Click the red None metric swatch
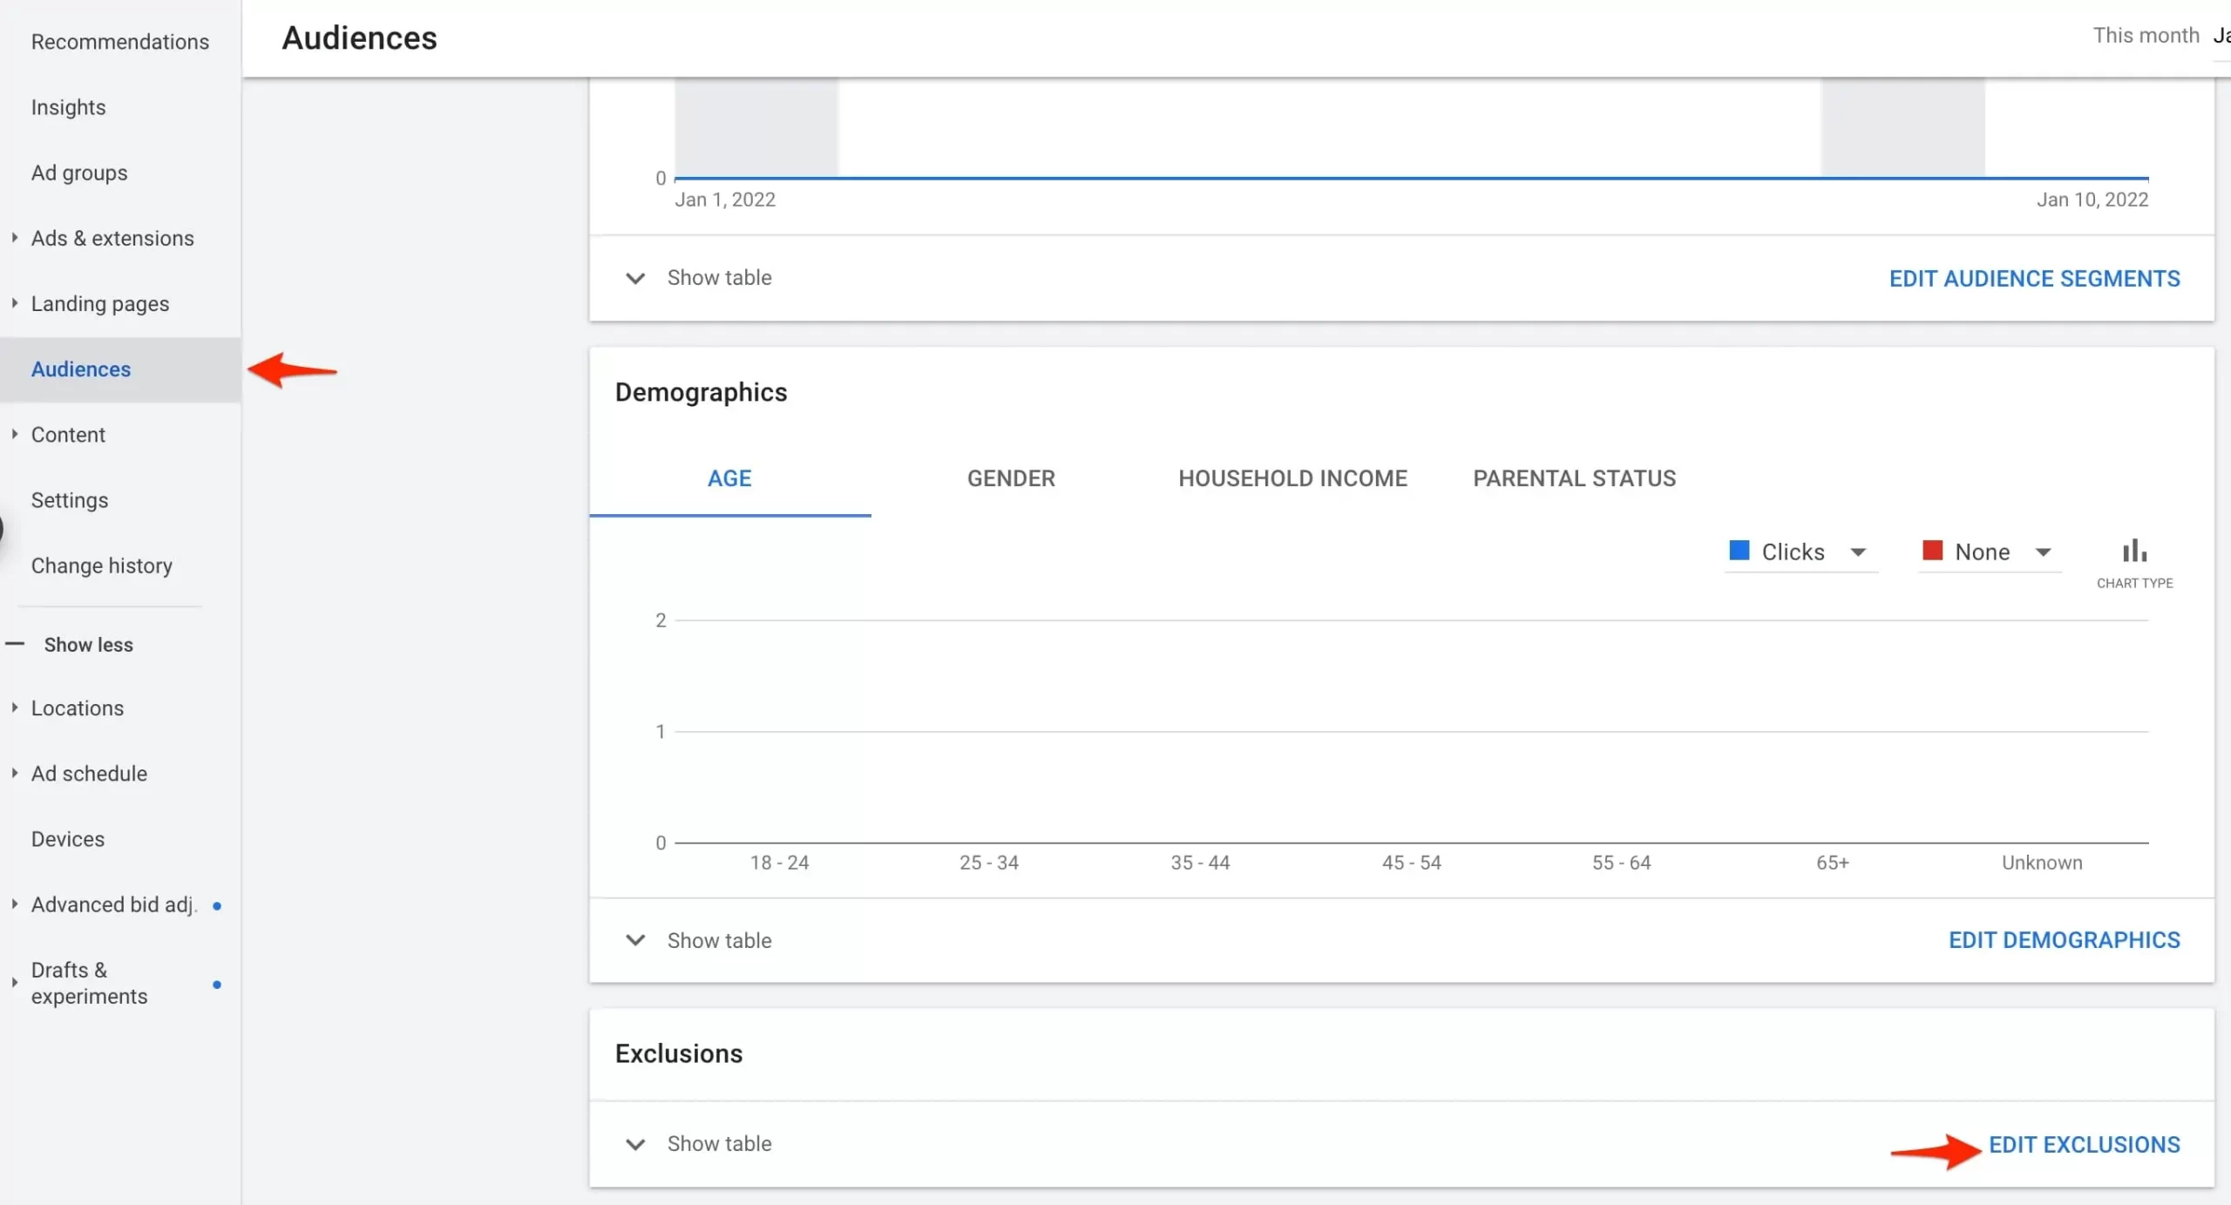This screenshot has width=2231, height=1205. [1932, 551]
